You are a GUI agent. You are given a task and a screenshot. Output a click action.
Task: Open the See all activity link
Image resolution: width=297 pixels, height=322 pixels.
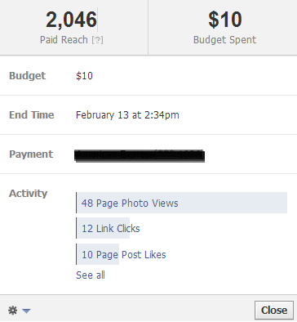pos(91,275)
